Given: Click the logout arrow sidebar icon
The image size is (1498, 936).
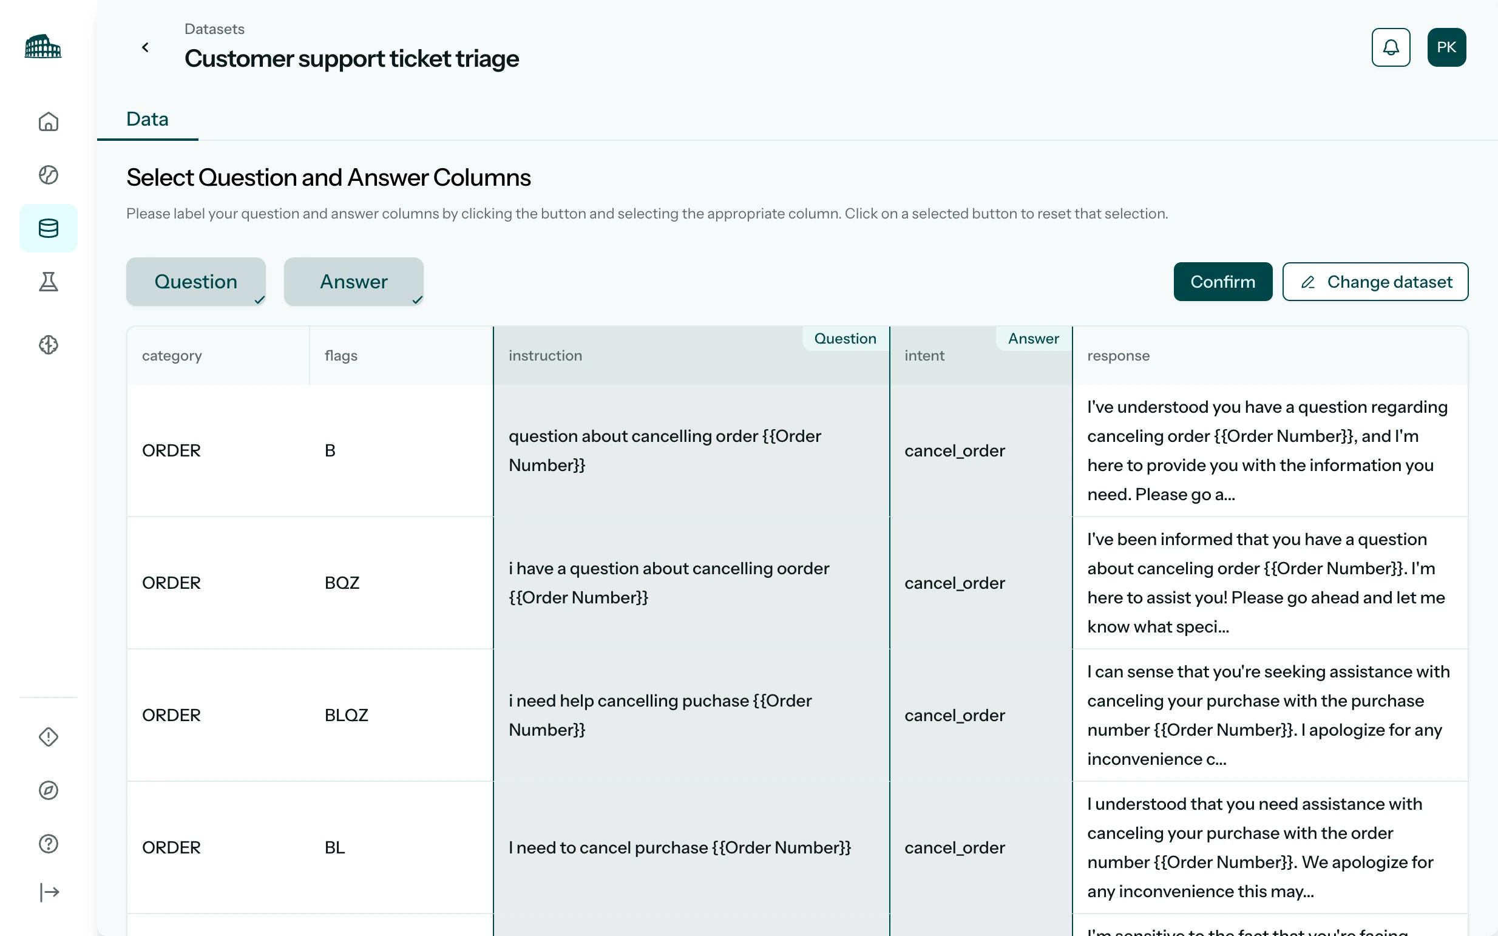Looking at the screenshot, I should point(49,892).
